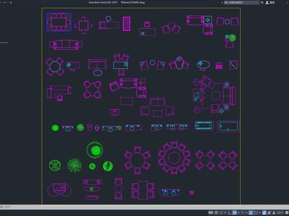Expand the polar tracking angle dropdown arrow
This screenshot has height=216, width=289.
click(x=238, y=212)
